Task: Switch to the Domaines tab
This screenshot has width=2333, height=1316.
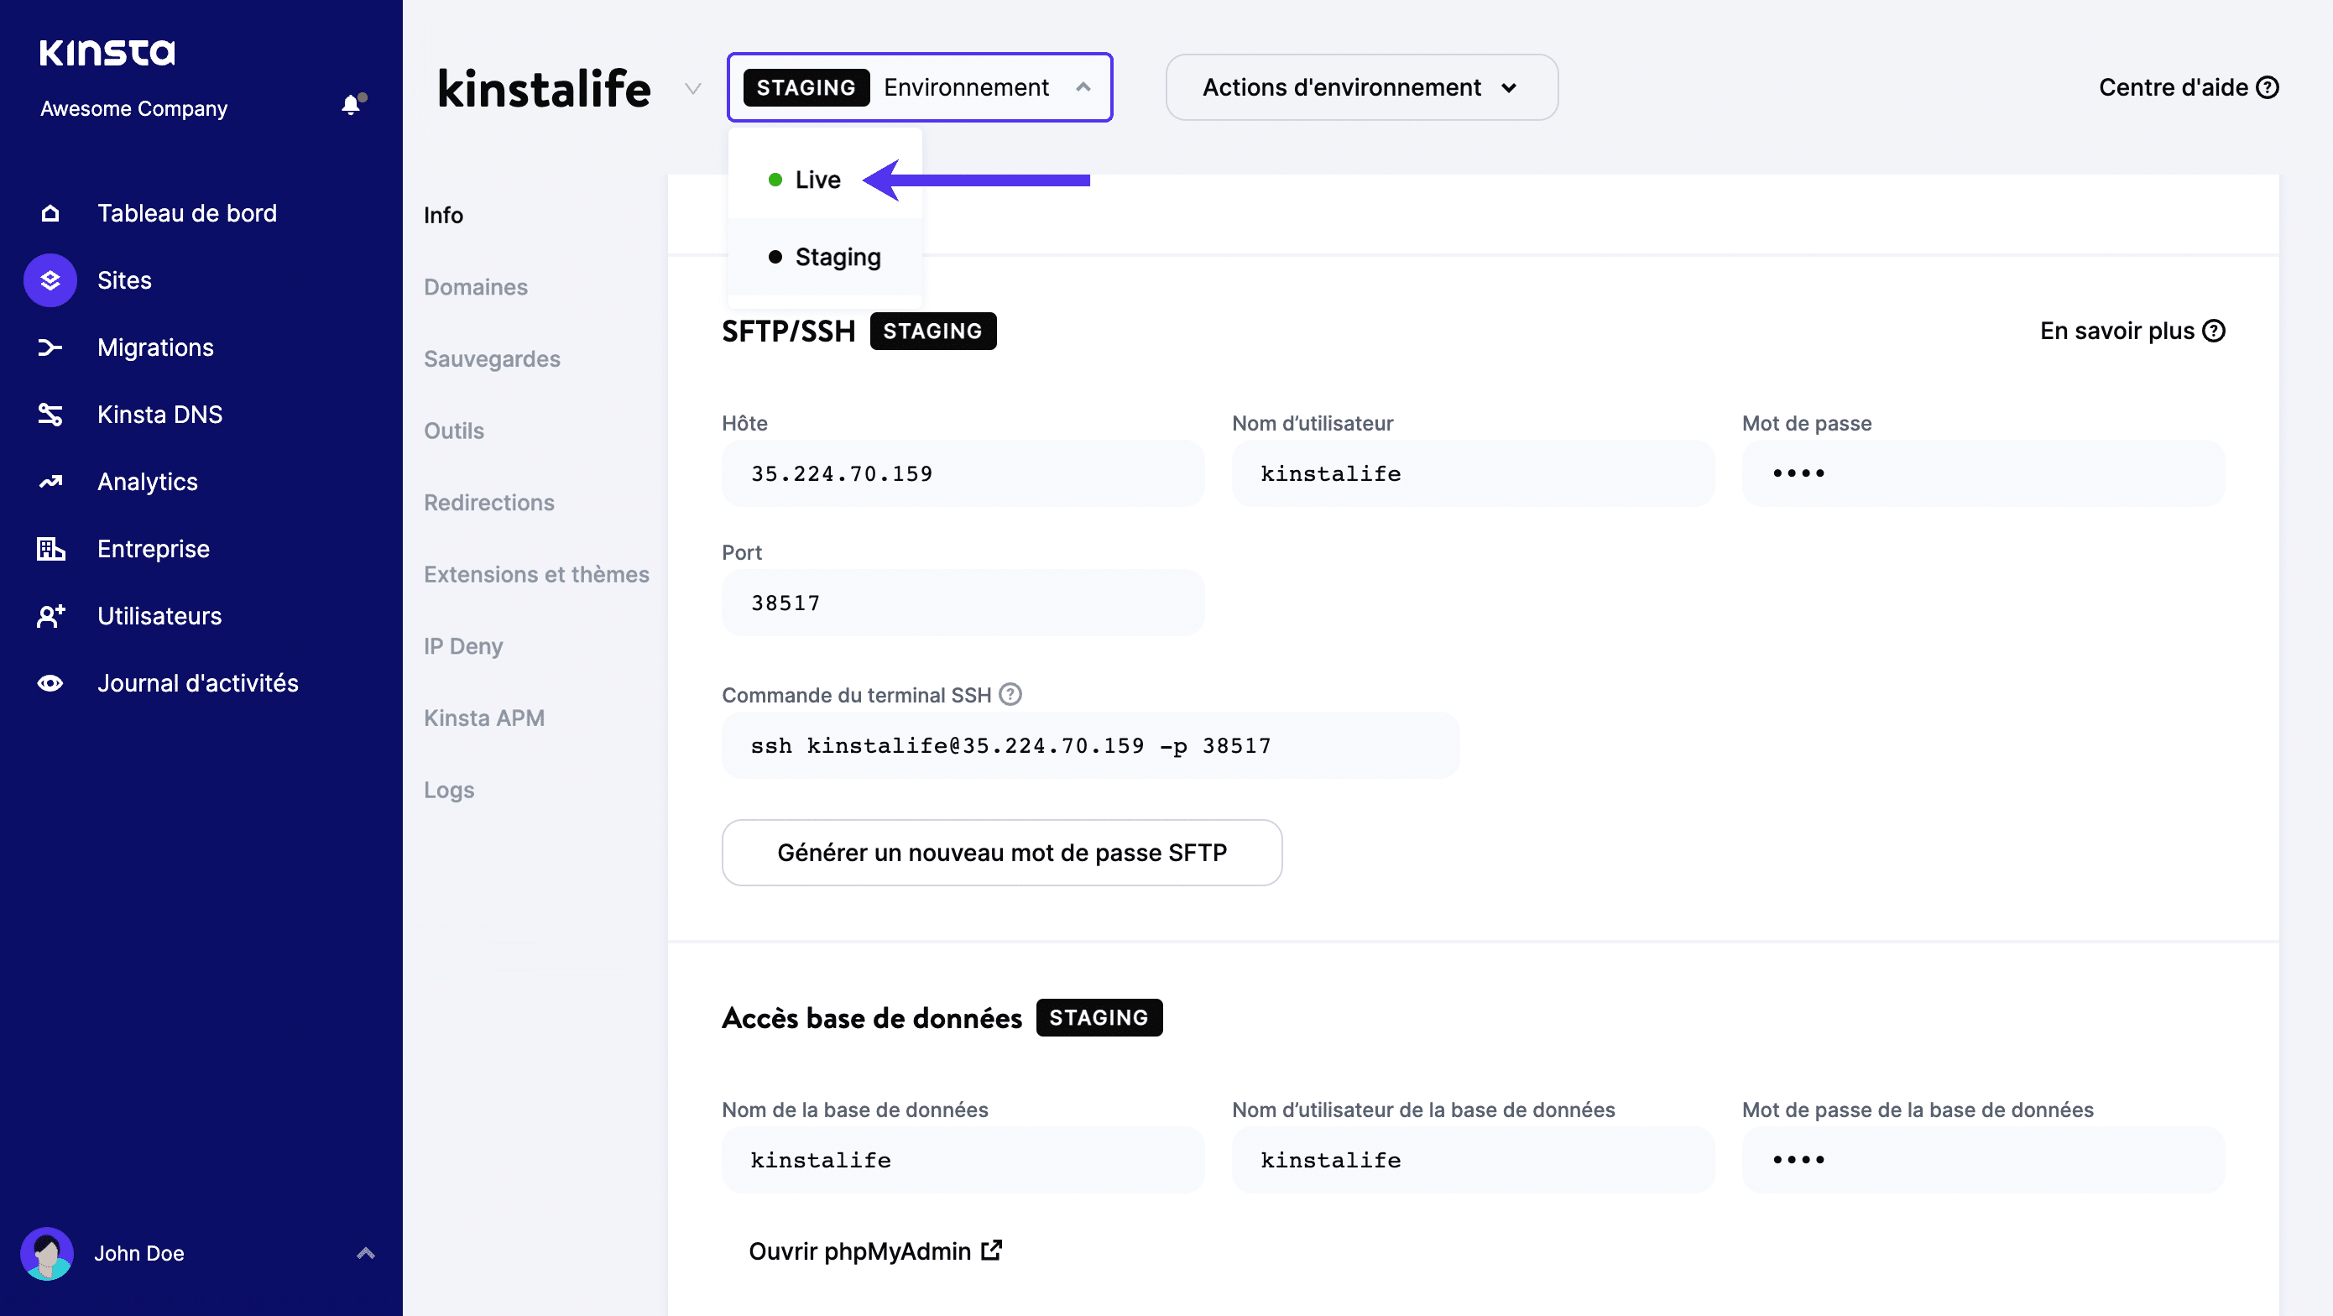Action: [476, 286]
